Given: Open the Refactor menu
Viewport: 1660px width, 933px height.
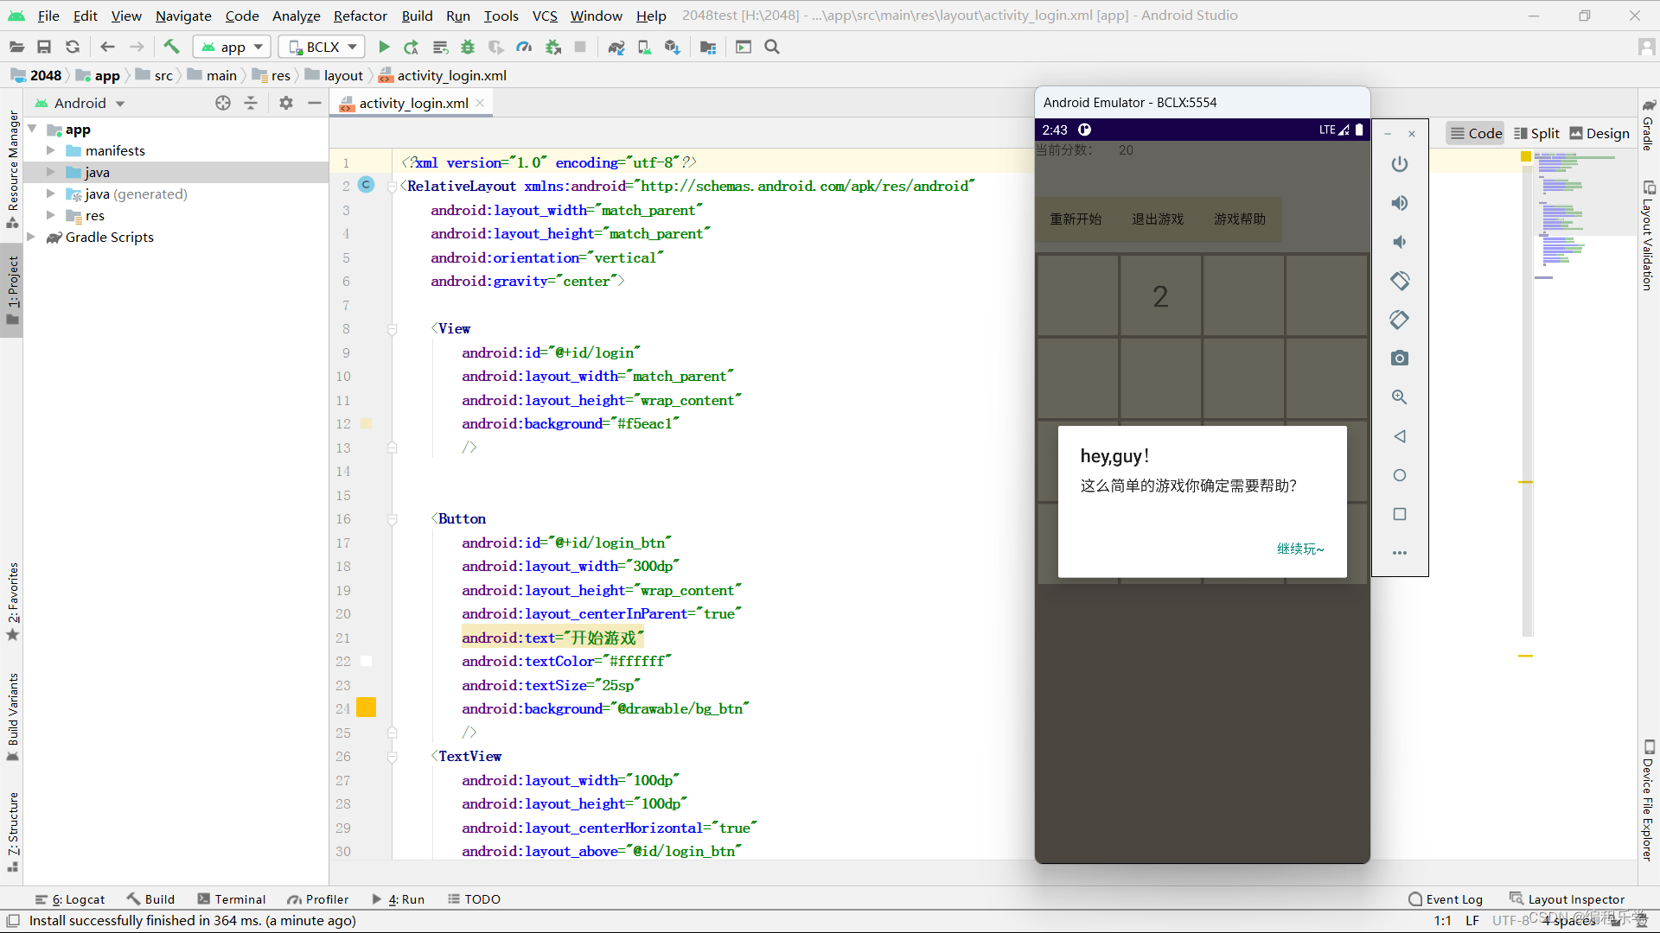Looking at the screenshot, I should click(x=360, y=16).
